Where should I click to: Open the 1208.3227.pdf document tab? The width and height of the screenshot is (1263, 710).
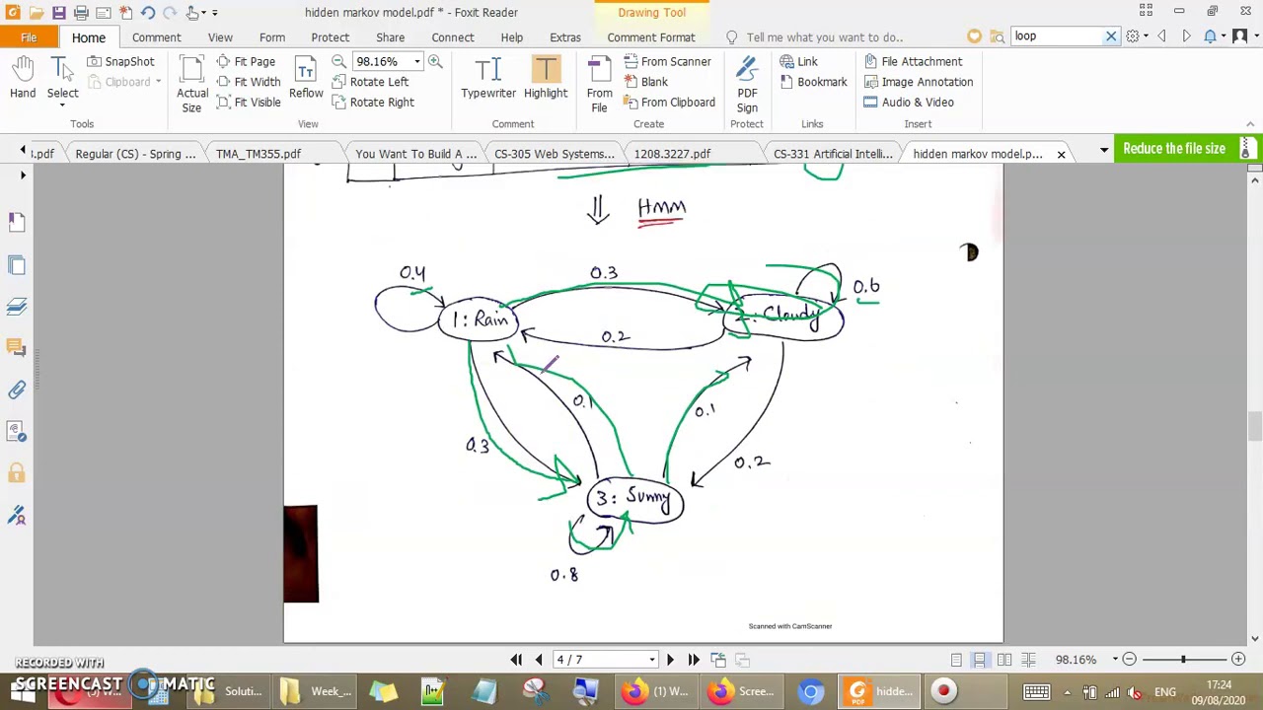[672, 154]
